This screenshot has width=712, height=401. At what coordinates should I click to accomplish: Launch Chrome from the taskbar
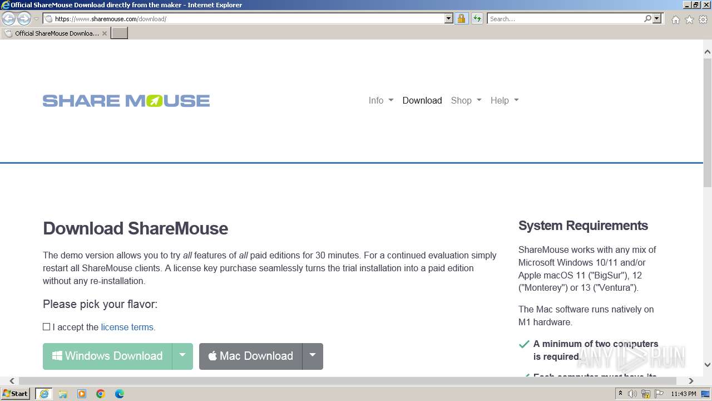point(101,394)
